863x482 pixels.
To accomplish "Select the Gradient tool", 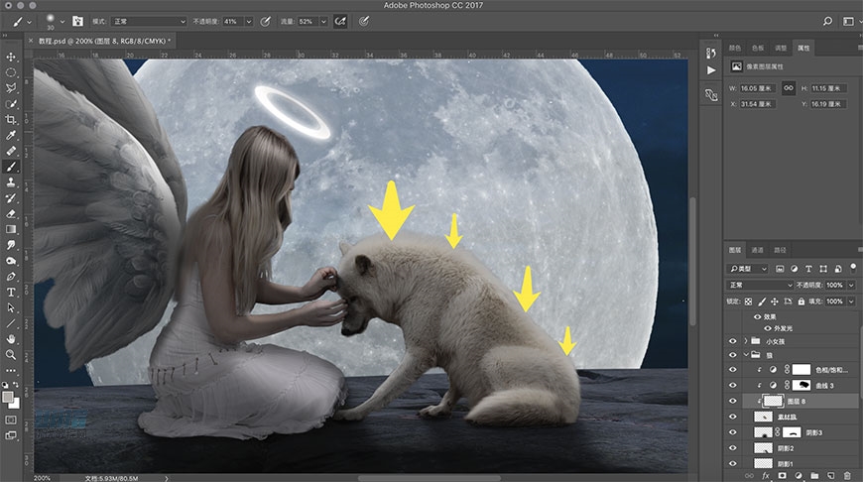I will click(11, 229).
